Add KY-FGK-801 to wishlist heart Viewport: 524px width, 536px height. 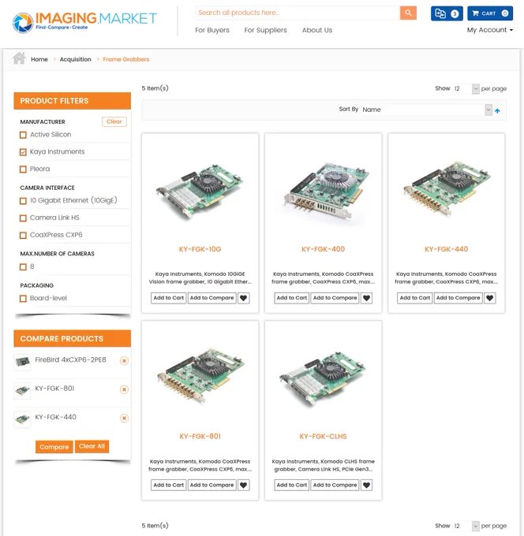pos(243,485)
